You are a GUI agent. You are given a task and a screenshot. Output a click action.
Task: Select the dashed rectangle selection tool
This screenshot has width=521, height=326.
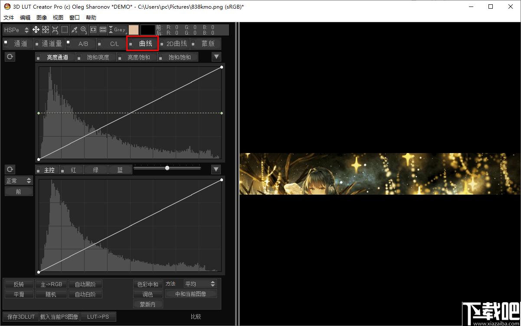coord(65,30)
